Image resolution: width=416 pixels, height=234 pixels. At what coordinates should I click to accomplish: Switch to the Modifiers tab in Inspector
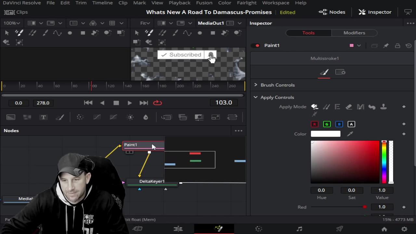coord(354,32)
